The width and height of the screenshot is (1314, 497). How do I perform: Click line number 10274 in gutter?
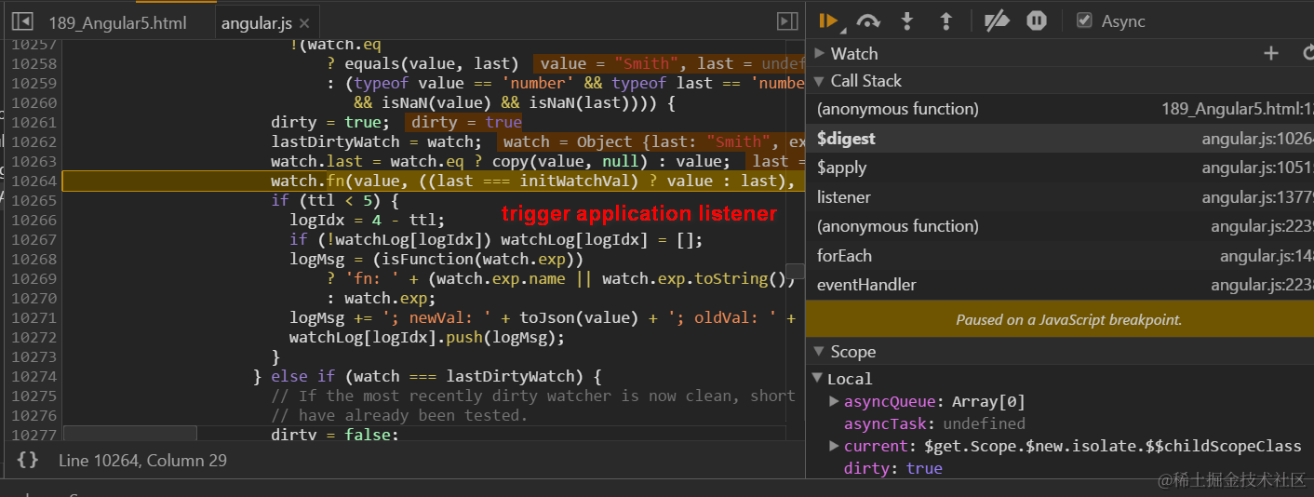pyautogui.click(x=34, y=376)
